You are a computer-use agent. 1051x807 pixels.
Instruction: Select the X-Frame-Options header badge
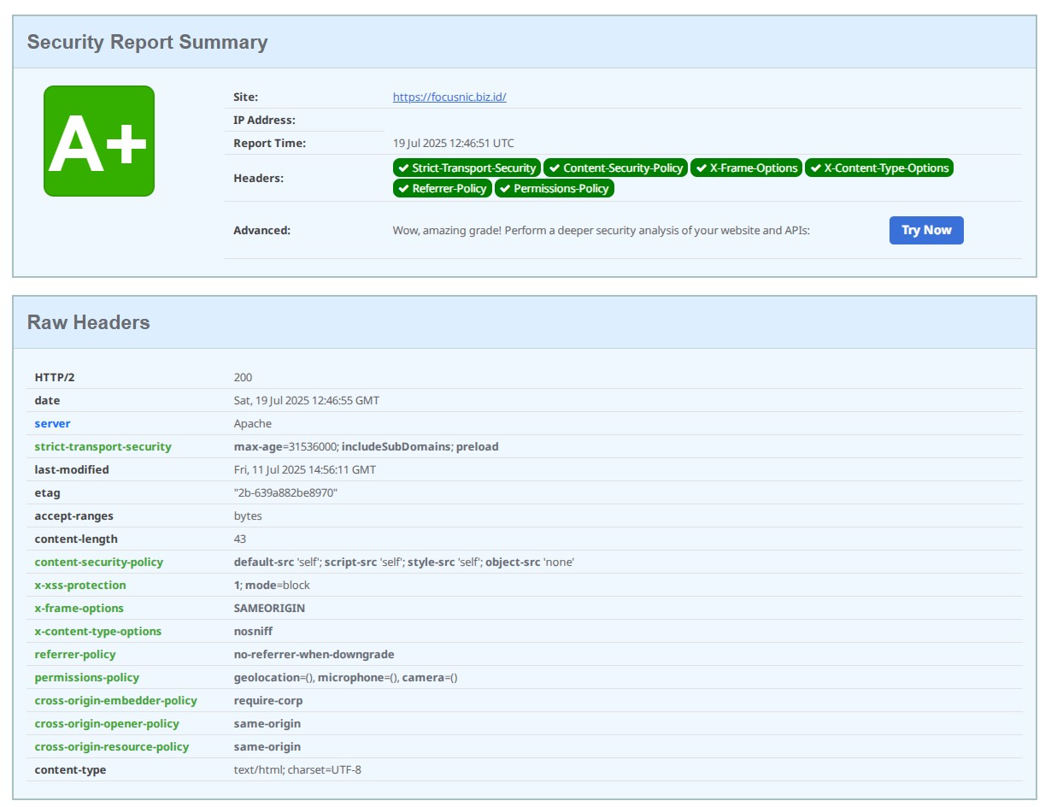(746, 168)
